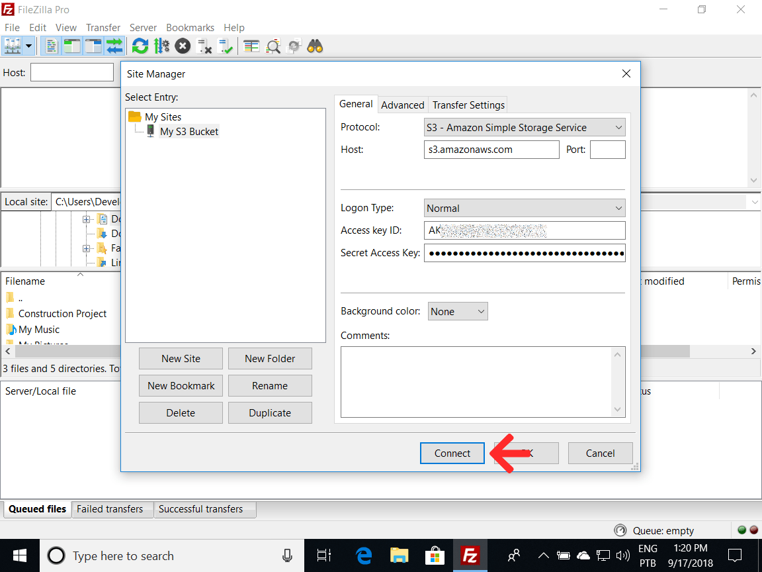Toggle the message log display
This screenshot has width=762, height=572.
(x=51, y=46)
